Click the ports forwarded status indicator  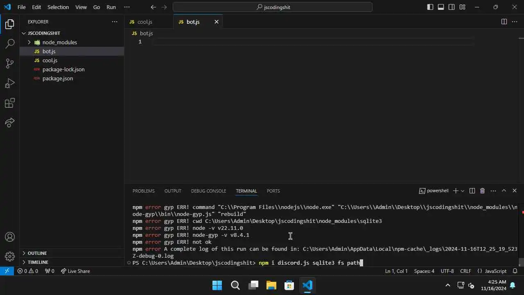tap(50, 271)
